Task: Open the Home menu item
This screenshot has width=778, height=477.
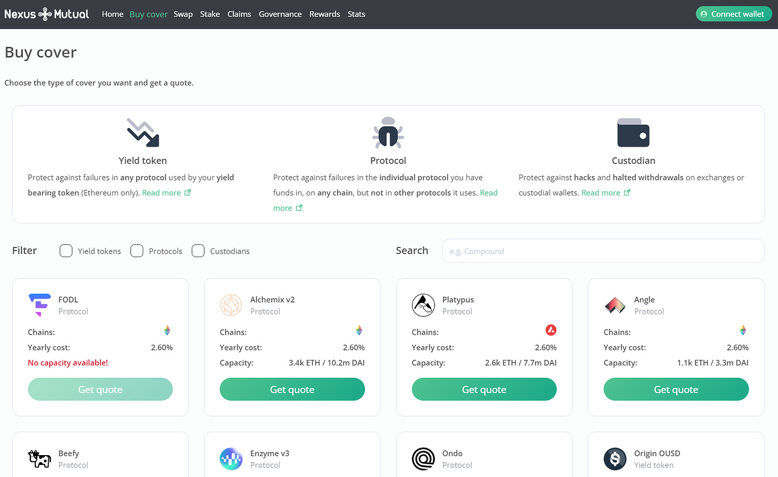Action: tap(113, 14)
